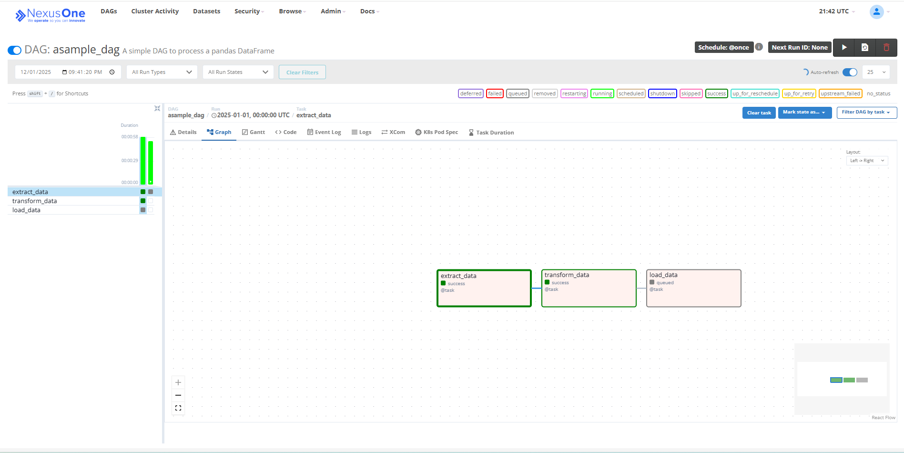Select second green run duration bar
904x453 pixels.
(151, 163)
